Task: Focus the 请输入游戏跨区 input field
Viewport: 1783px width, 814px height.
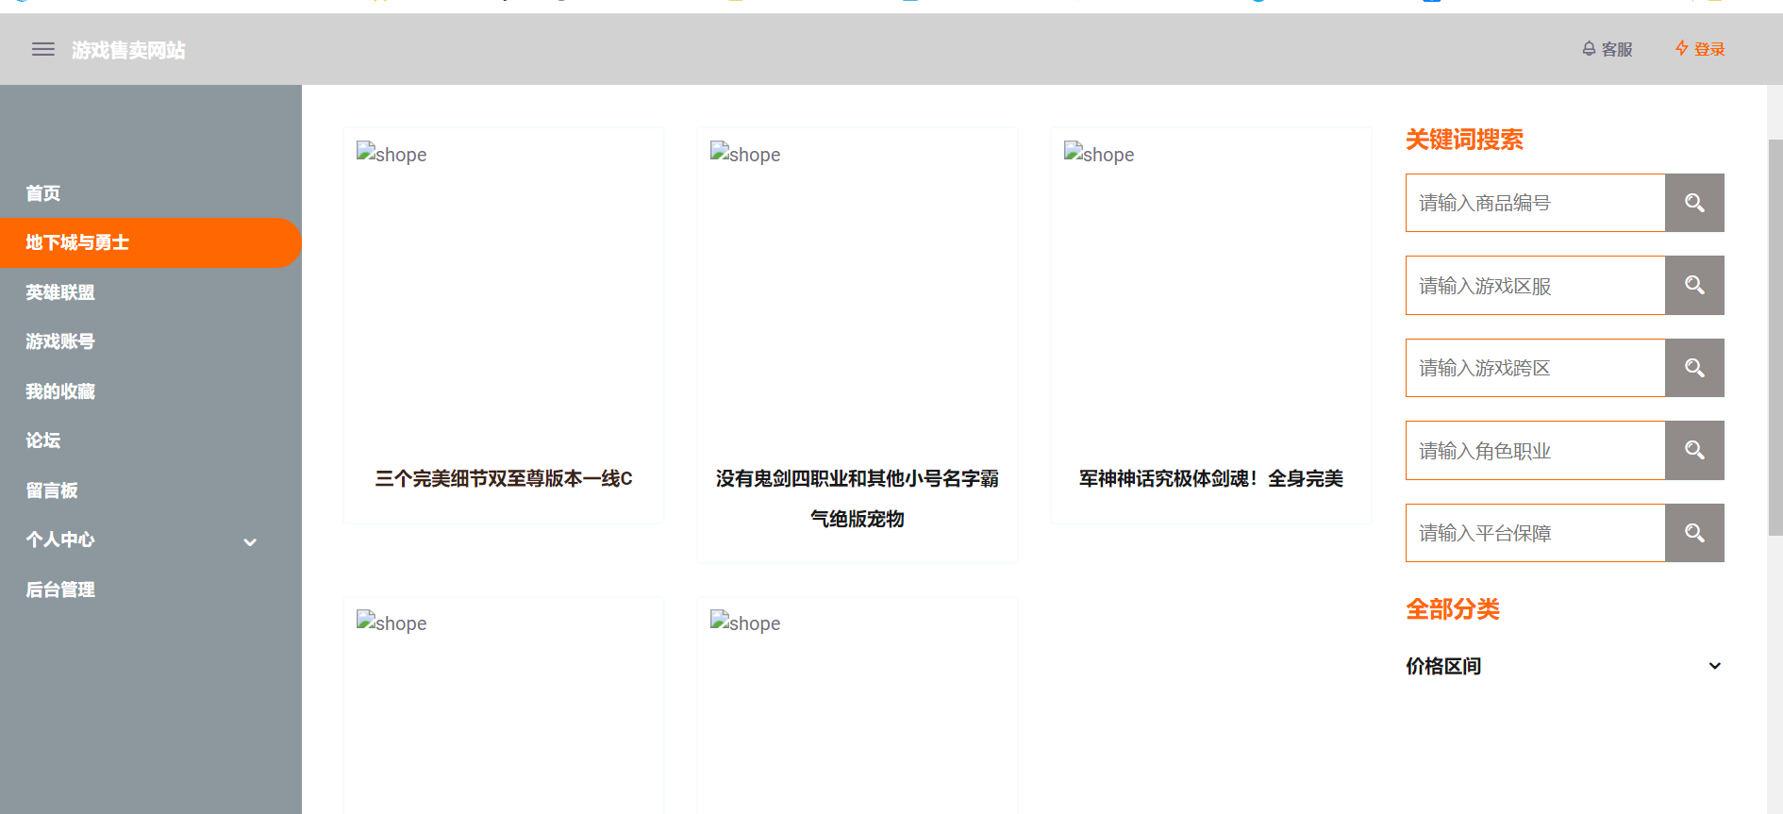Action: 1535,368
